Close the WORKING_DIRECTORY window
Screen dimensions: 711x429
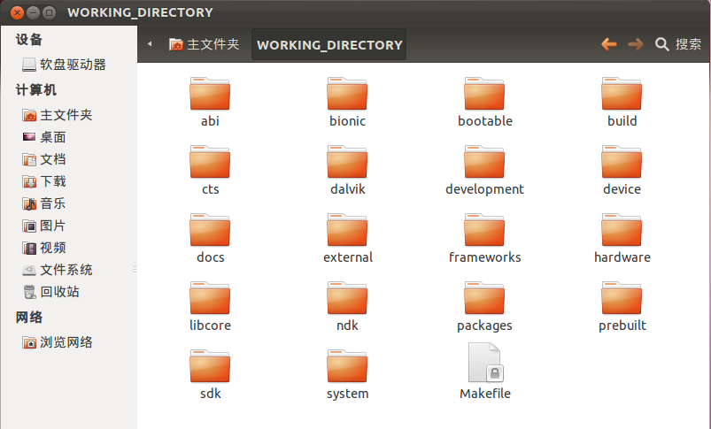pyautogui.click(x=17, y=12)
